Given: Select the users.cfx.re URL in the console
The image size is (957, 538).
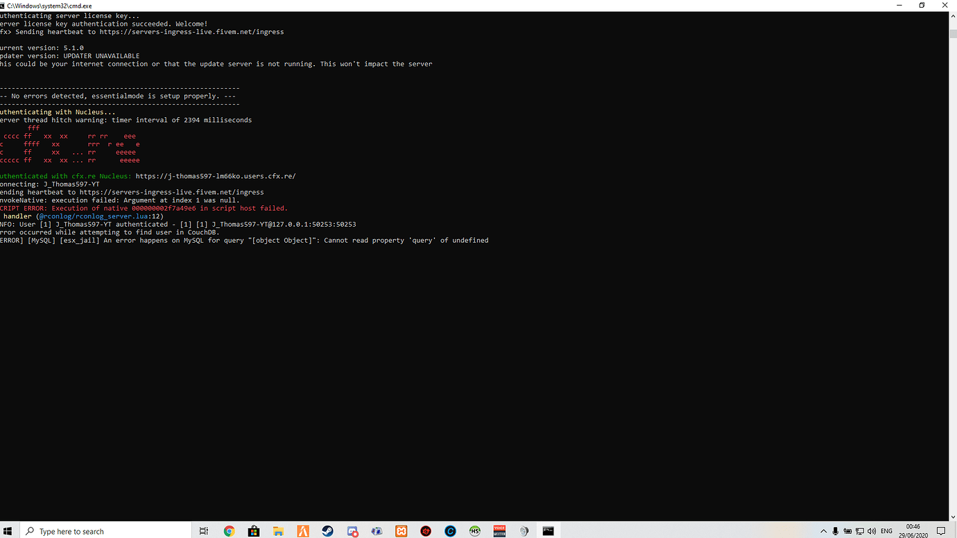Looking at the screenshot, I should tap(215, 175).
